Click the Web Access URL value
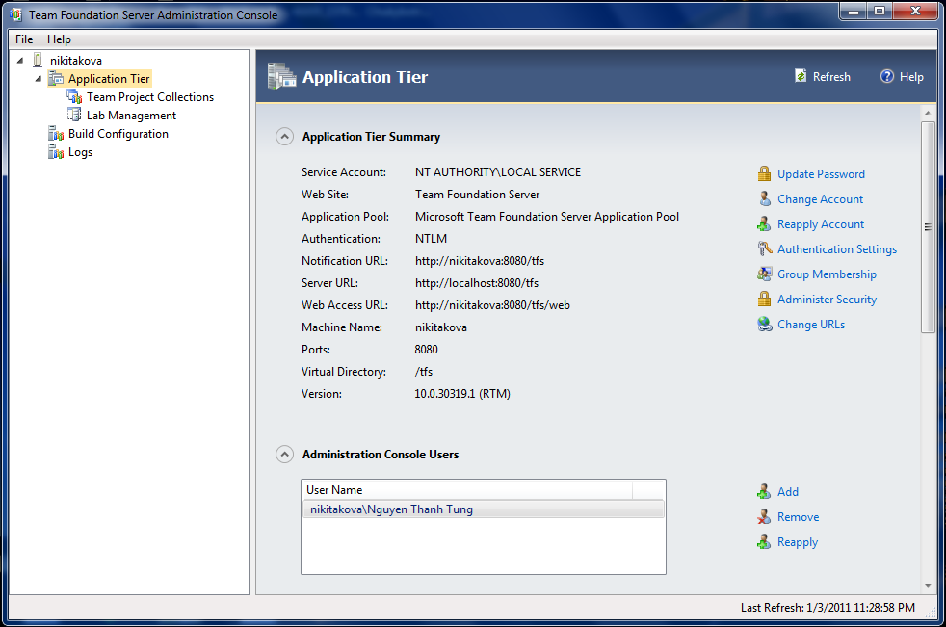The image size is (946, 627). click(492, 304)
